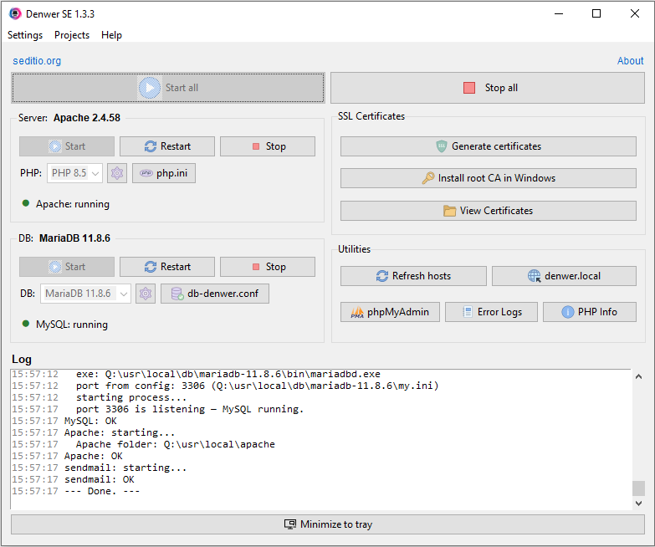Visit the seditio.org link
The height and width of the screenshot is (547, 655).
coord(37,61)
